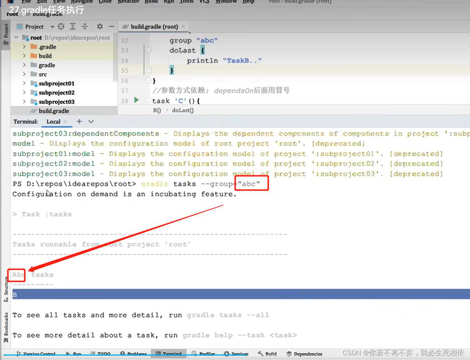Screen dimensions: 470x360
Task: Click root breadcrumb in navigation bar
Action: click(12, 14)
